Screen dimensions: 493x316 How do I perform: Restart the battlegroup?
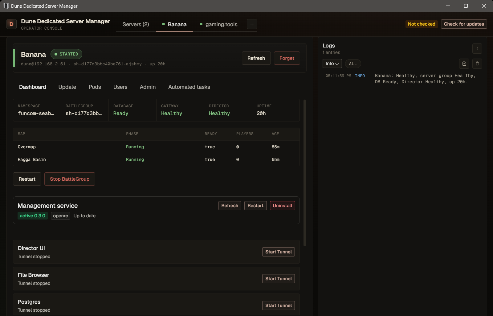point(27,179)
